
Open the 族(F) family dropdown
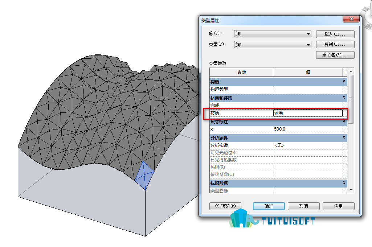pos(272,34)
